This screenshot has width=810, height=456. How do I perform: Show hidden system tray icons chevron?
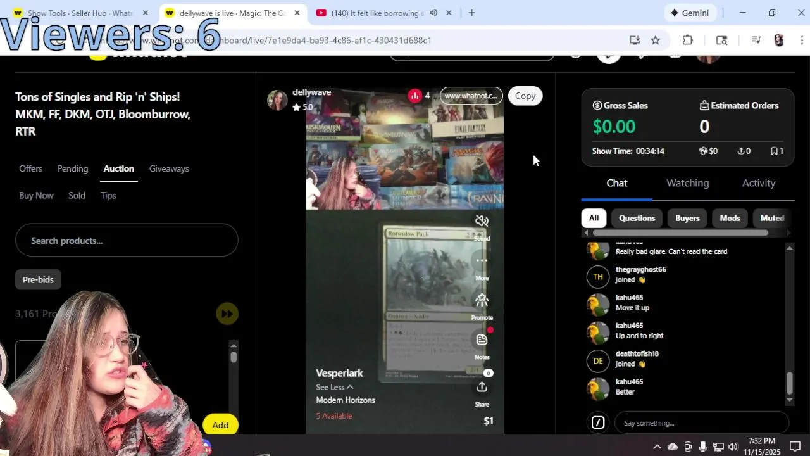coord(657,446)
